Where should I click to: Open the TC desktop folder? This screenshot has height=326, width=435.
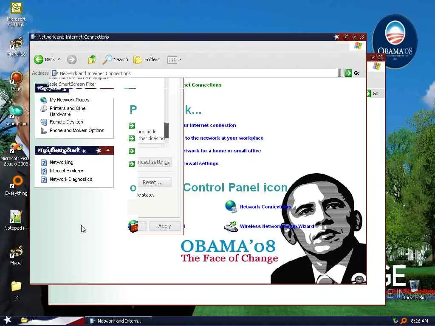click(17, 290)
